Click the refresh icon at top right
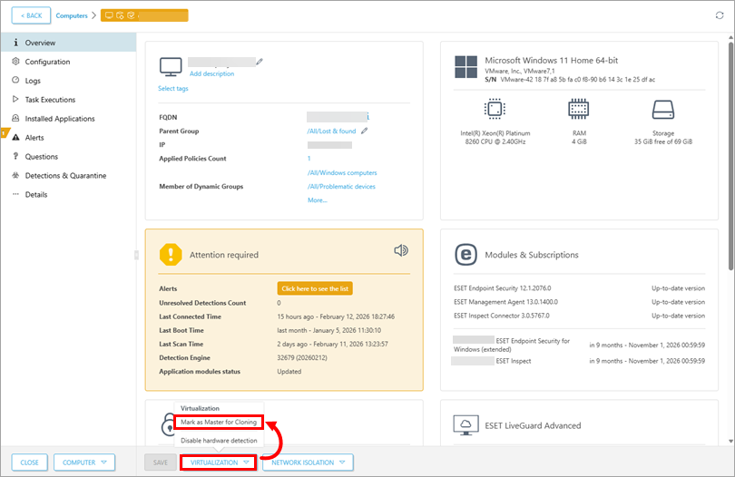 coord(720,15)
